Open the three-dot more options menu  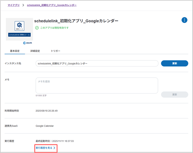pos(184,20)
